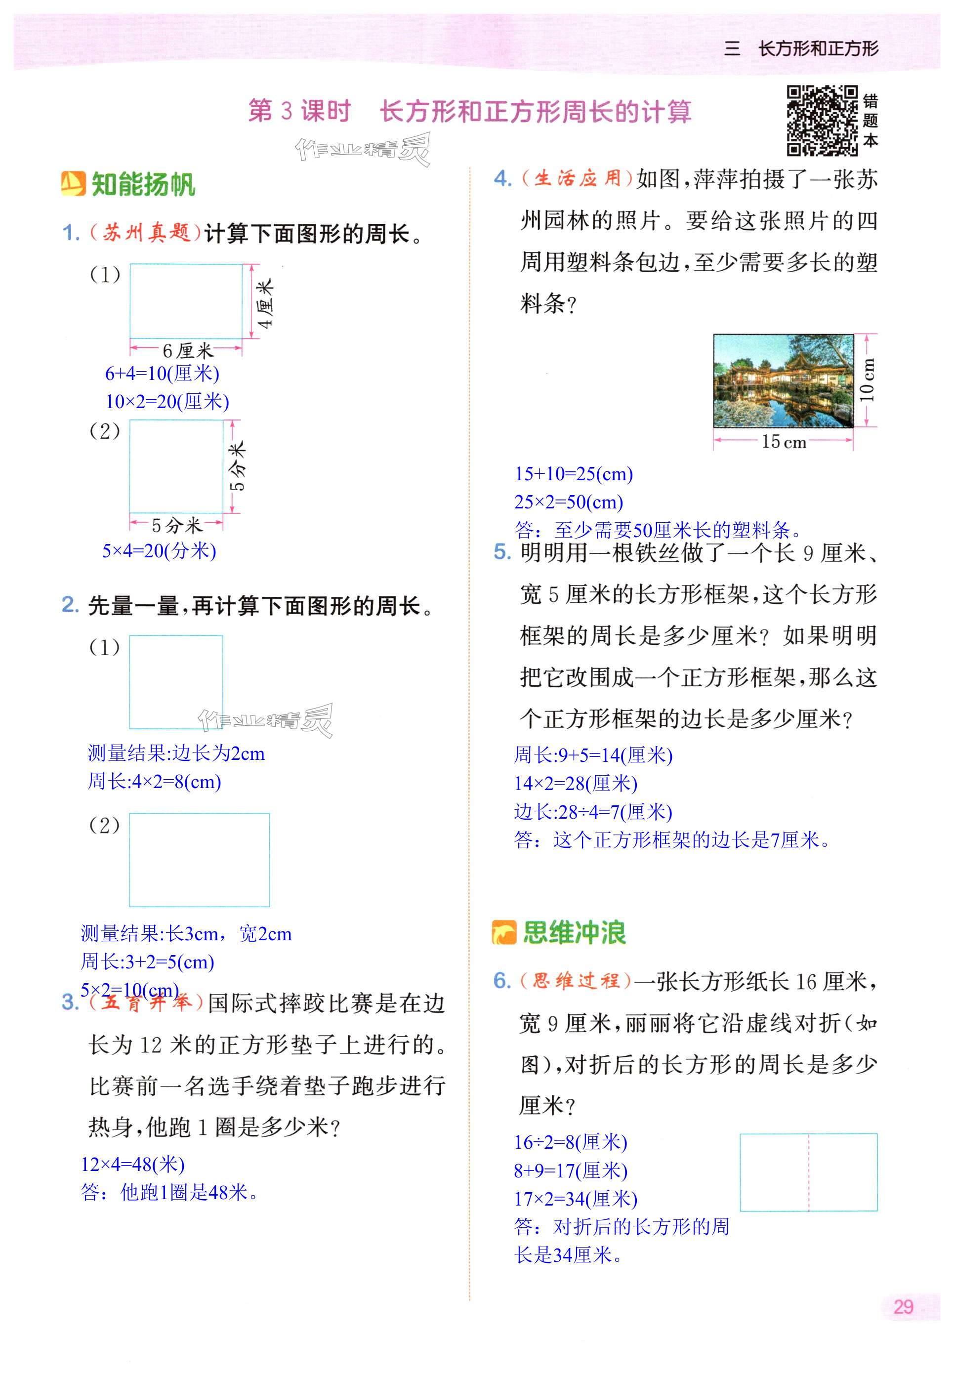
Task: Click the page number 29
Action: 903,1307
